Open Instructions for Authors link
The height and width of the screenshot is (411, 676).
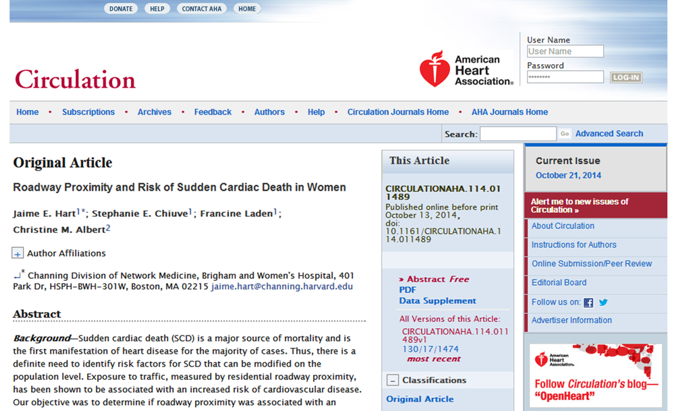[574, 245]
